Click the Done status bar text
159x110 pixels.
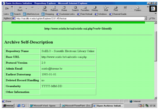(x=8, y=101)
